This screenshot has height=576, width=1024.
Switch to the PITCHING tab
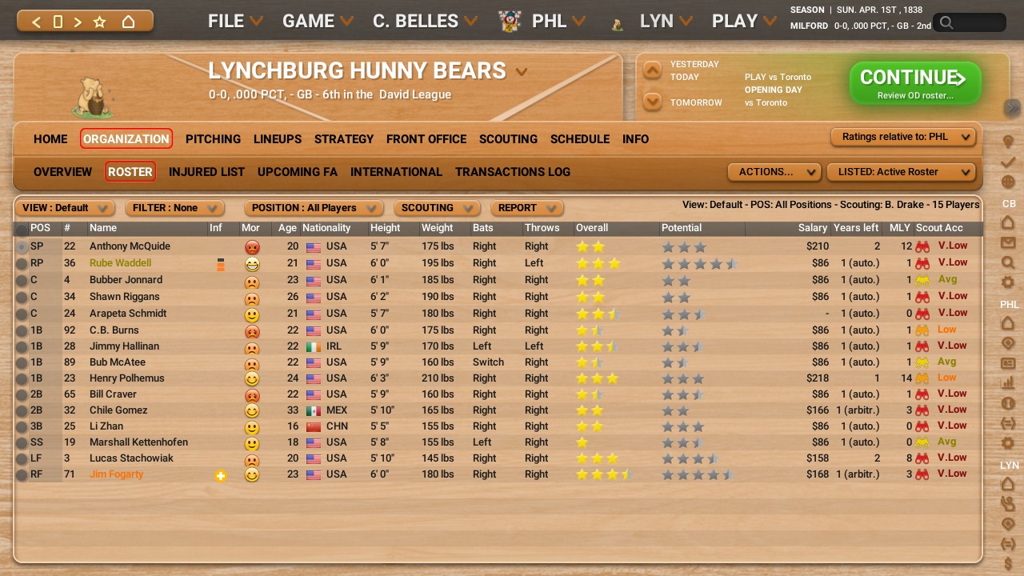213,139
